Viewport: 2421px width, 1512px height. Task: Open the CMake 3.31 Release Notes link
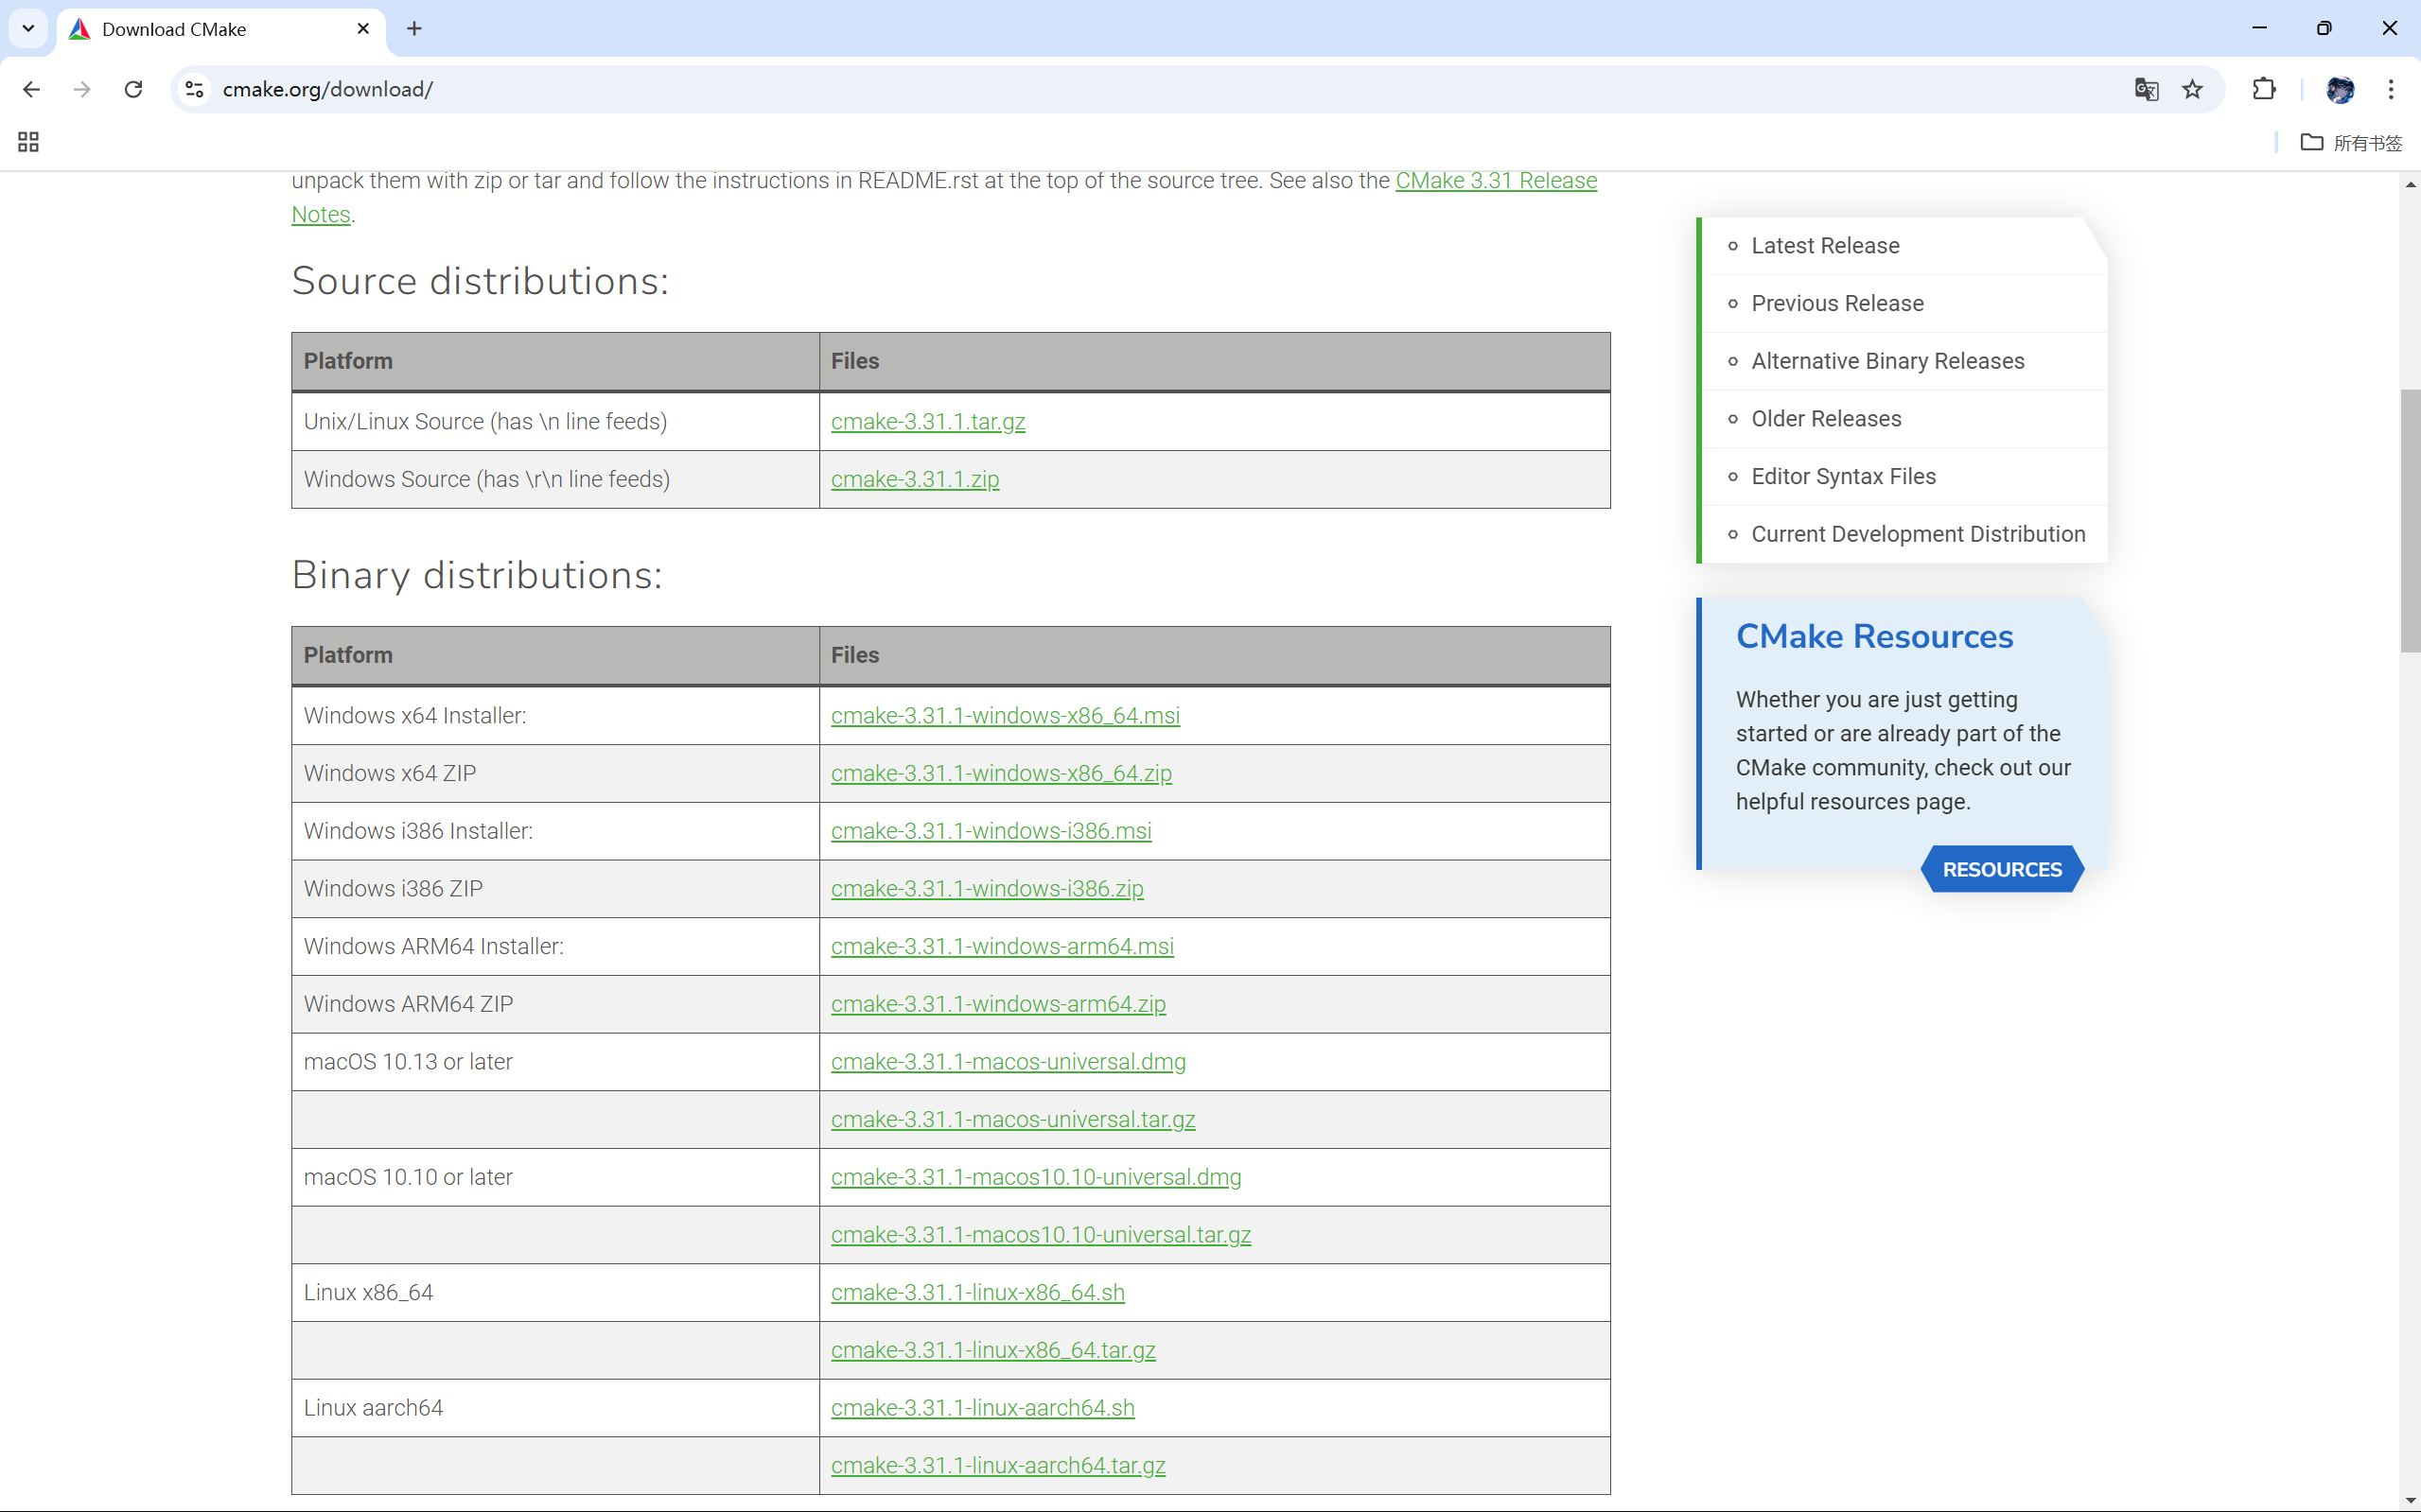point(1496,181)
